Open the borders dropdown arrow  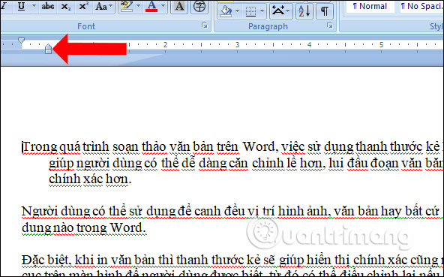[262, 11]
